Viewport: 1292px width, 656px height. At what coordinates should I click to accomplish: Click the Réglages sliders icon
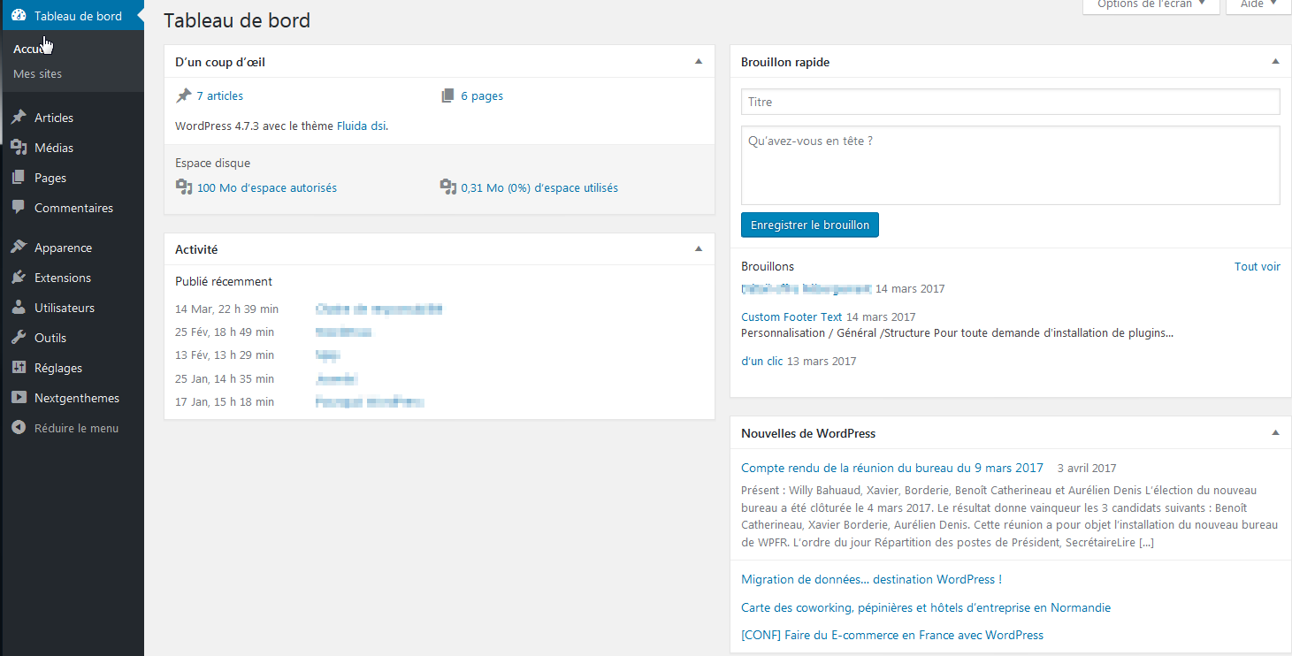pos(19,368)
